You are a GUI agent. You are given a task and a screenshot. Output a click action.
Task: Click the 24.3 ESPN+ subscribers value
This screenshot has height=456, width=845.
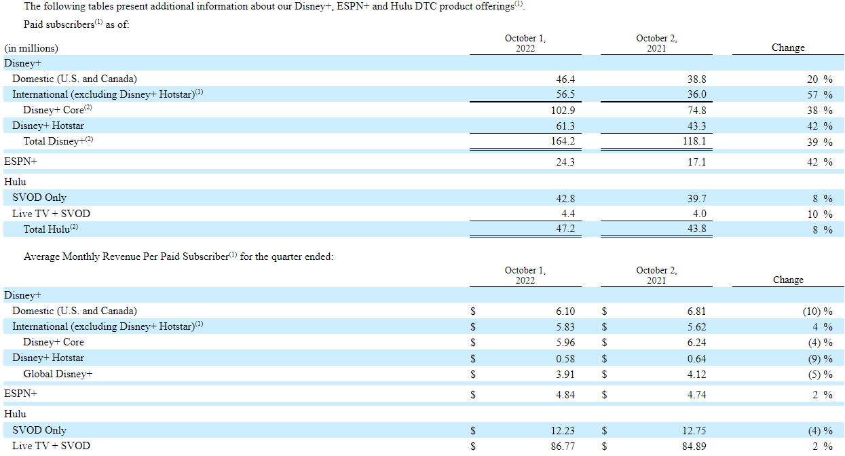point(565,162)
